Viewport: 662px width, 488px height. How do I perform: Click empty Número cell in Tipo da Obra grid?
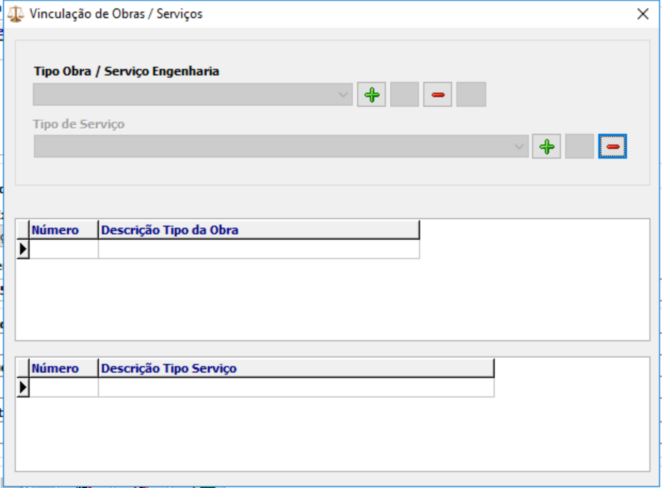click(64, 250)
